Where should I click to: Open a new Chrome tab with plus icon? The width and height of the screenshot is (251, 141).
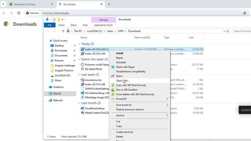109,4
